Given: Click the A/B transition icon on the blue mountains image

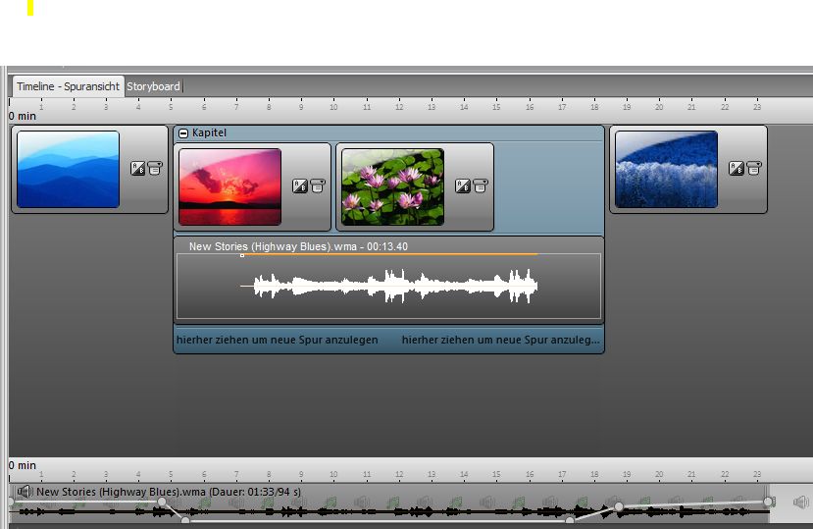Looking at the screenshot, I should [138, 169].
